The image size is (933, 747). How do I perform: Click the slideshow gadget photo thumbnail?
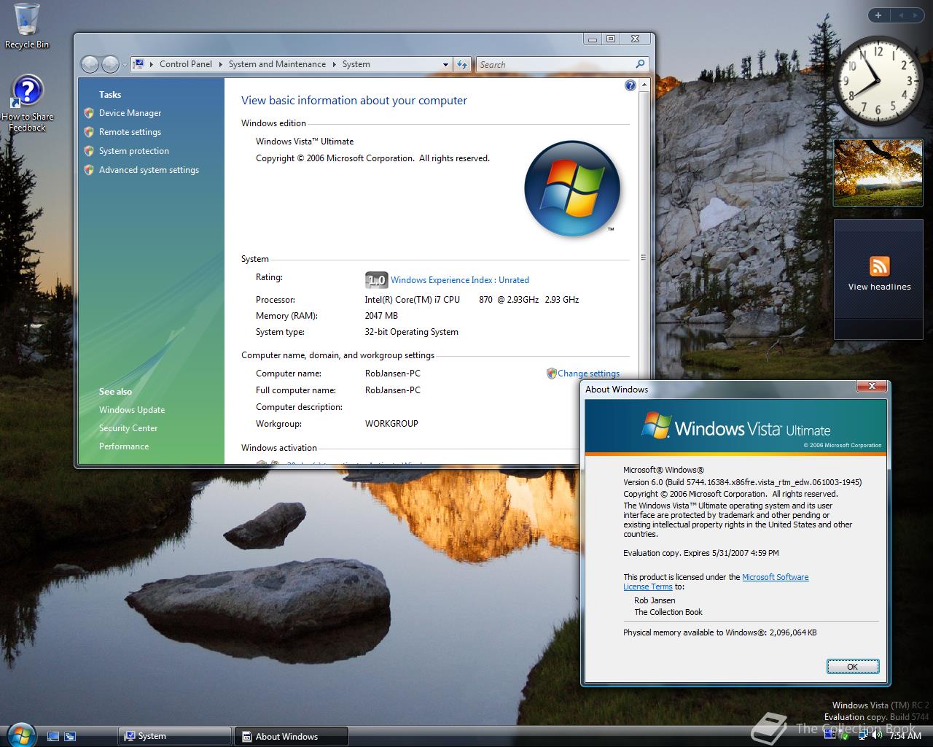[x=878, y=173]
